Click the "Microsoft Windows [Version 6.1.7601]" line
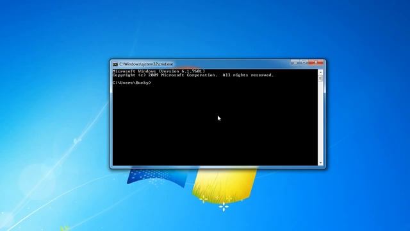Viewport: 410px width, 231px height. click(x=159, y=71)
